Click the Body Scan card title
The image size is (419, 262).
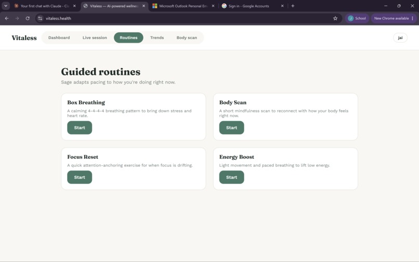233,102
